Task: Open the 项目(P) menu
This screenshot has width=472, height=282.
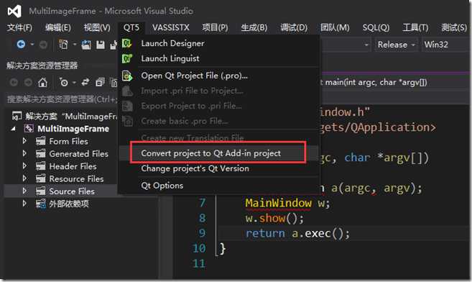Action: coord(215,28)
